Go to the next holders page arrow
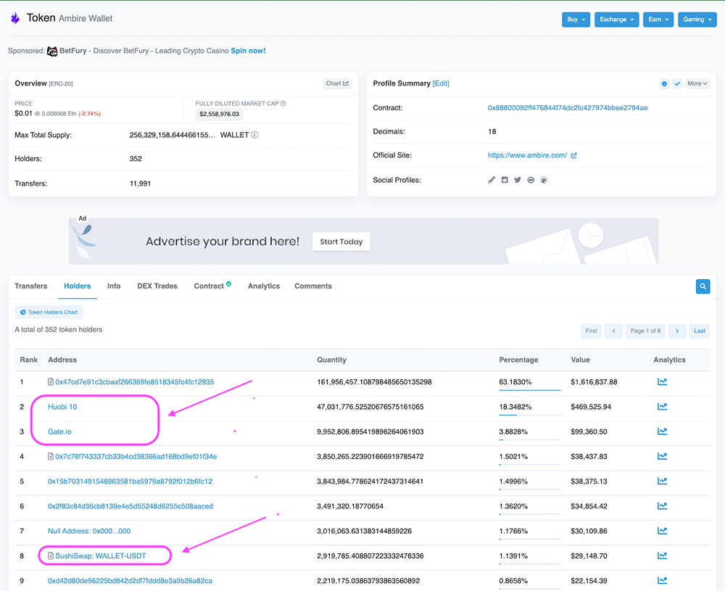725x591 pixels. (x=677, y=331)
